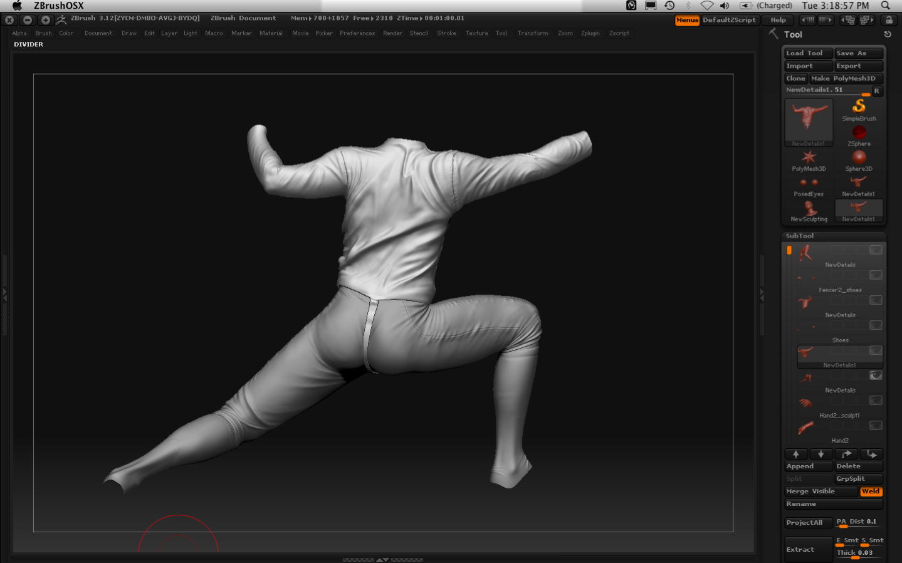Collapse the SubTool section header
Screen dimensions: 902x563
[x=833, y=236]
